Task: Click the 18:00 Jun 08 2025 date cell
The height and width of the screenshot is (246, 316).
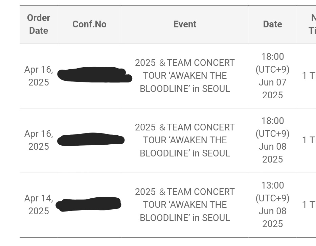Action: 272,140
